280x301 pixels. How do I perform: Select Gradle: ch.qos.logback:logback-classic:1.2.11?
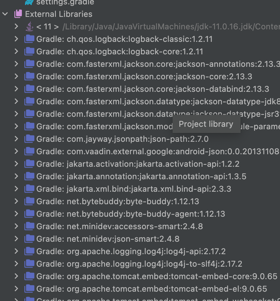pyautogui.click(x=124, y=39)
